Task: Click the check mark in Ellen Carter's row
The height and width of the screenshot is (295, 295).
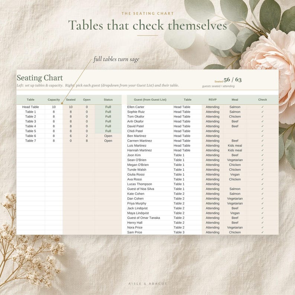Action: 262,107
